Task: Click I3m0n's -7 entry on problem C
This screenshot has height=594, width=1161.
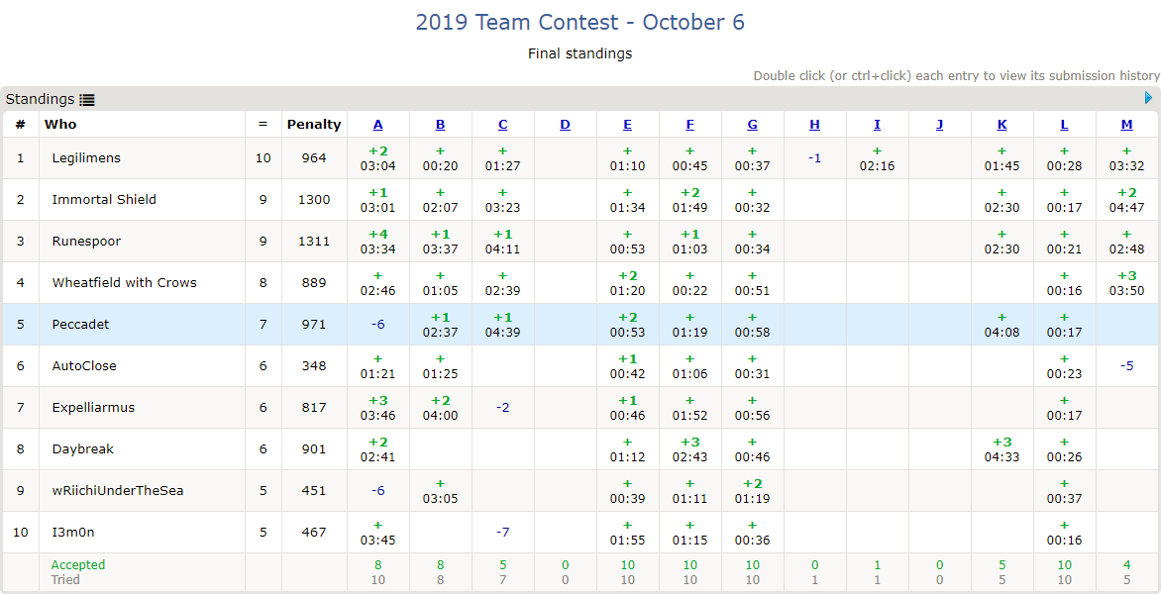Action: [502, 533]
